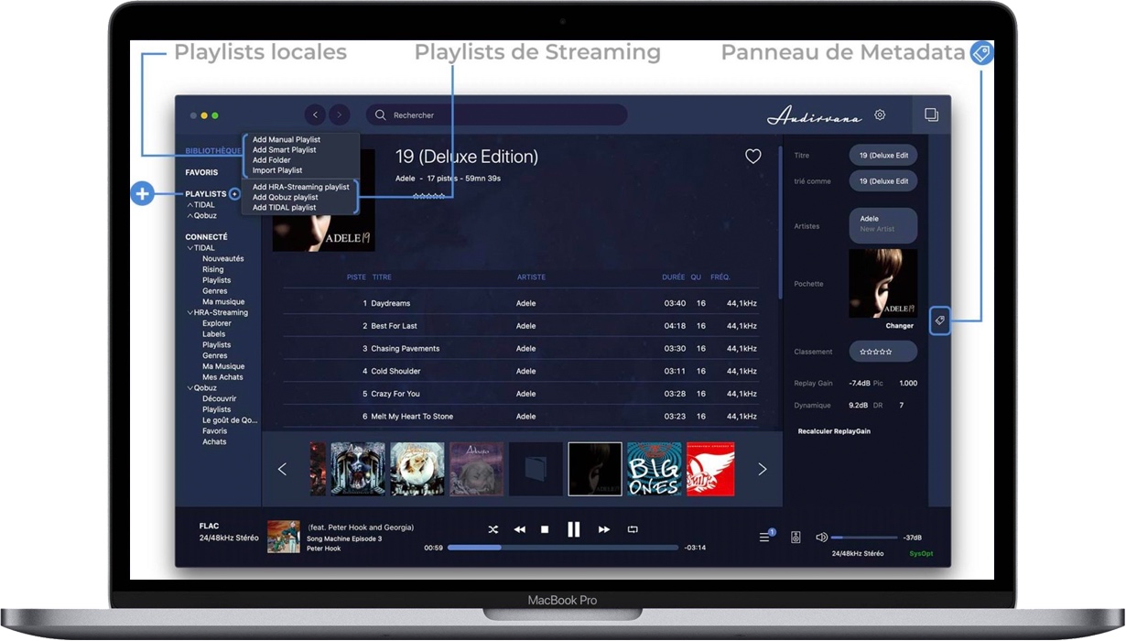1126x641 pixels.
Task: Toggle repeat mode in player bar
Action: coord(633,529)
